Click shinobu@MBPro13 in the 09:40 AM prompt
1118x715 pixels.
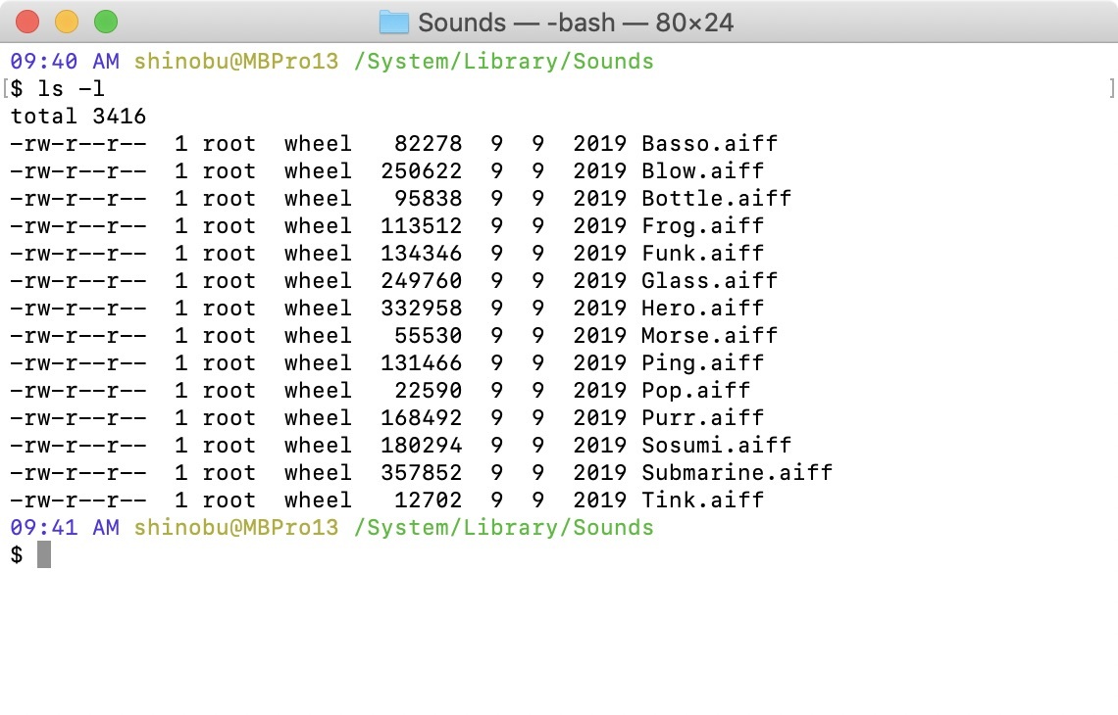pyautogui.click(x=236, y=62)
